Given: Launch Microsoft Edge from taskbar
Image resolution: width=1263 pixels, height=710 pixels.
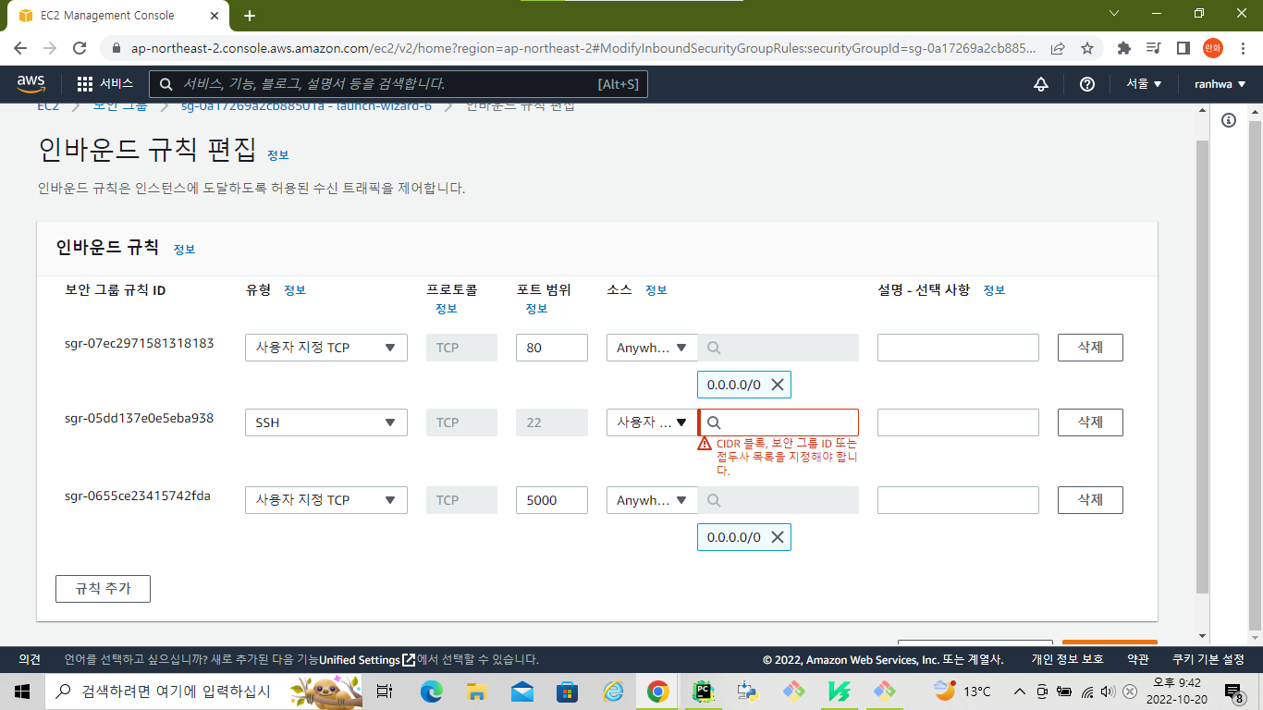Looking at the screenshot, I should pyautogui.click(x=432, y=691).
